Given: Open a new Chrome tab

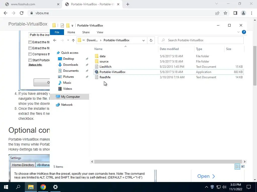Looking at the screenshot, I should click(128, 4).
